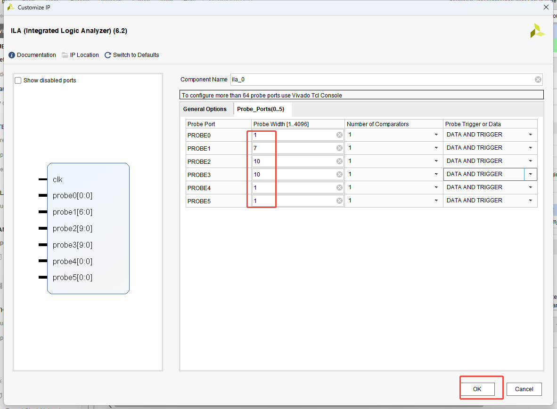Switch to the General Options tab
The height and width of the screenshot is (409, 557).
click(205, 109)
